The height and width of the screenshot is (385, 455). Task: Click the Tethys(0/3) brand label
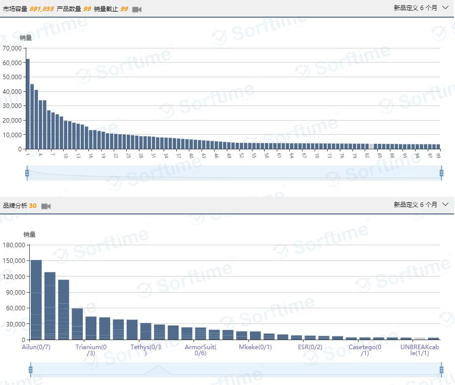pos(146,350)
